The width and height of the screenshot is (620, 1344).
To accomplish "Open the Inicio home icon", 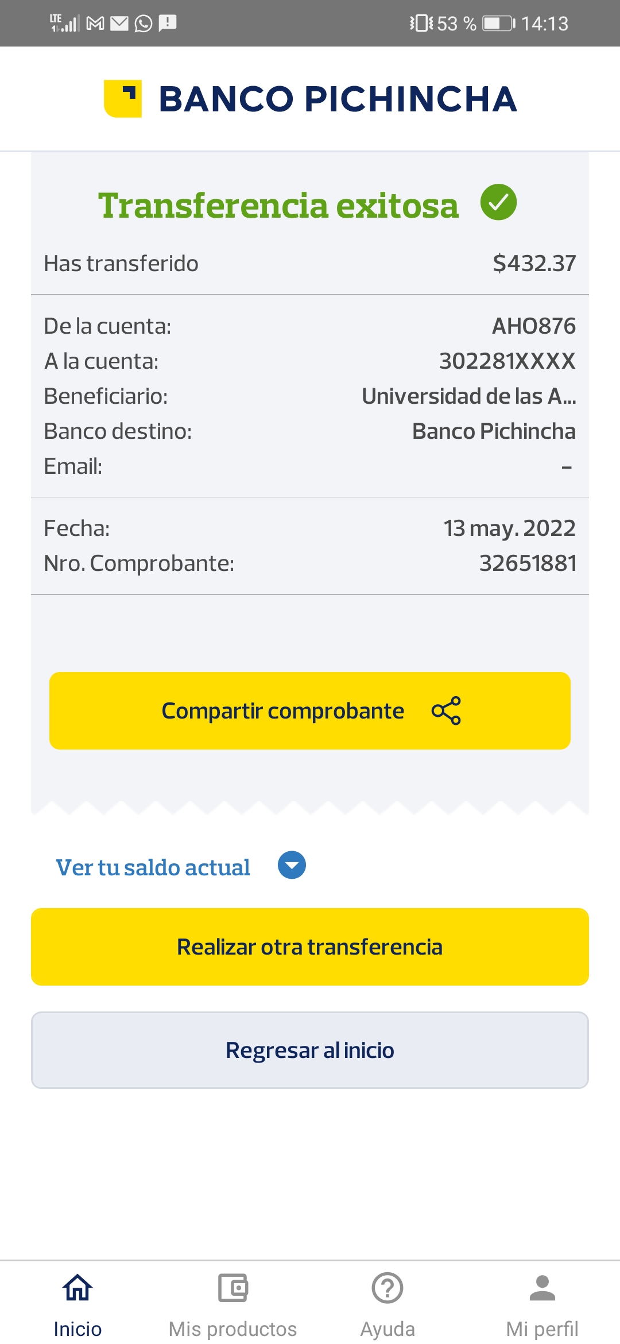I will [77, 1288].
